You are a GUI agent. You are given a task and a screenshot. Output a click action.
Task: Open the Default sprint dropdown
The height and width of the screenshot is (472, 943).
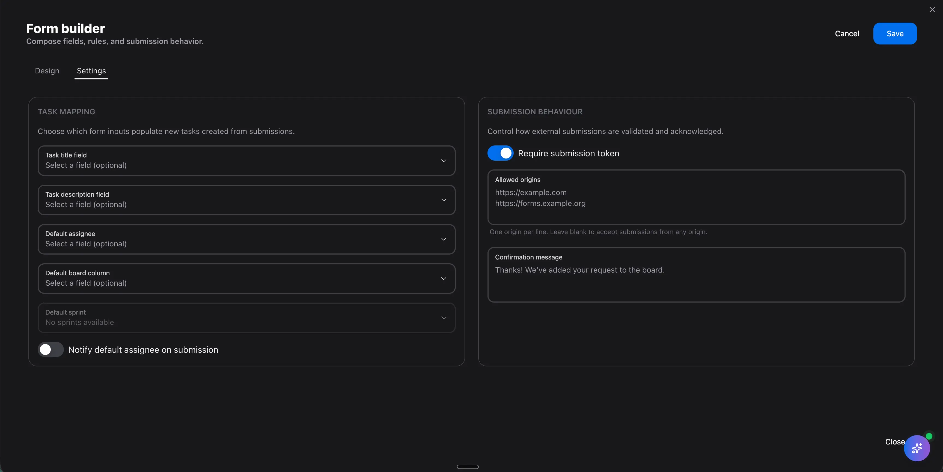coord(245,318)
